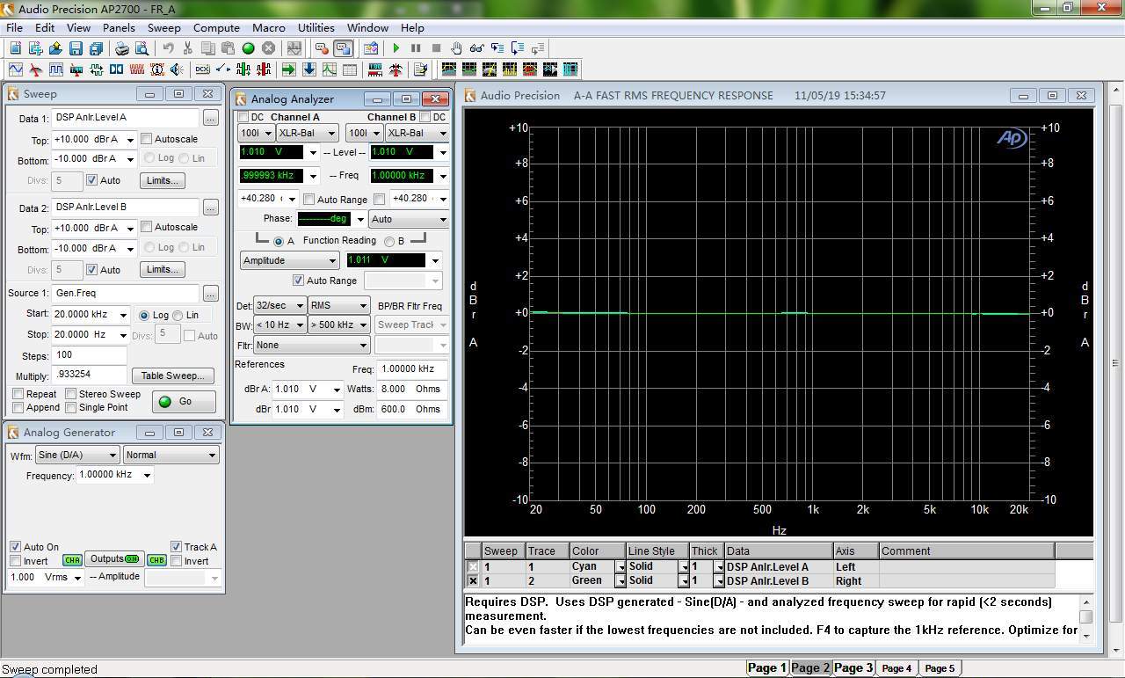
Task: Stop the sweep with toolbar stop icon
Action: tap(436, 48)
